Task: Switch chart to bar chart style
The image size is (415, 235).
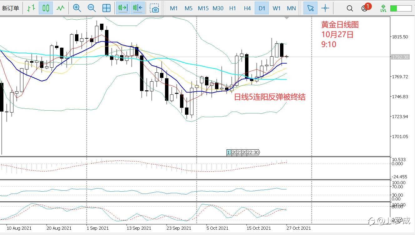Action: tap(31, 8)
